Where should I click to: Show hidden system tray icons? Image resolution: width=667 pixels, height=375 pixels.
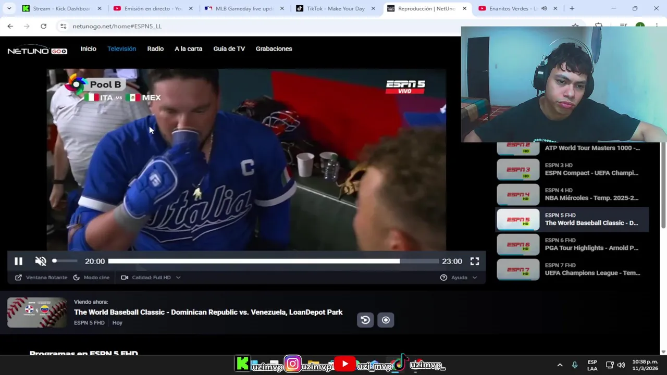(560, 365)
